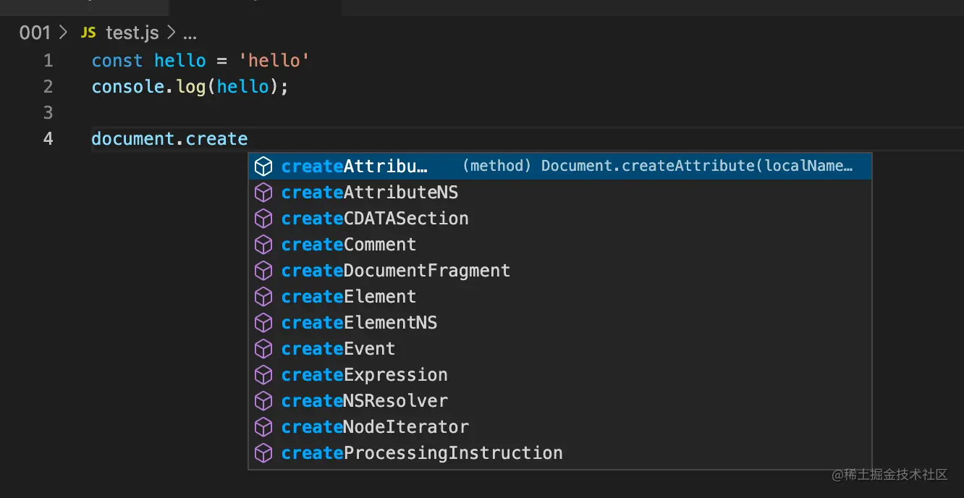This screenshot has width=964, height=498.
Task: Select createElementNS from suggestion list
Action: point(359,323)
